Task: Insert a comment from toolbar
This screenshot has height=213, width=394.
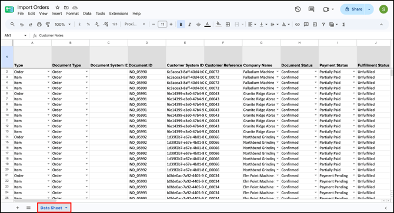Action: coord(306,24)
